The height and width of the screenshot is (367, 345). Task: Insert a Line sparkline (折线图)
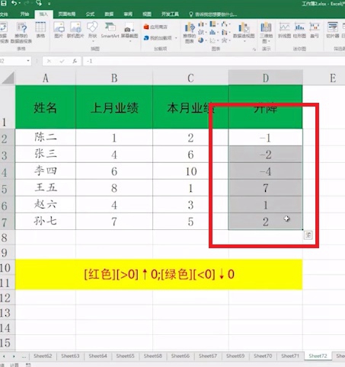[x=285, y=30]
